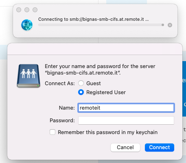This screenshot has width=186, height=163.
Task: Click the Connecting to smb://bignas status text
Action: 94,19
